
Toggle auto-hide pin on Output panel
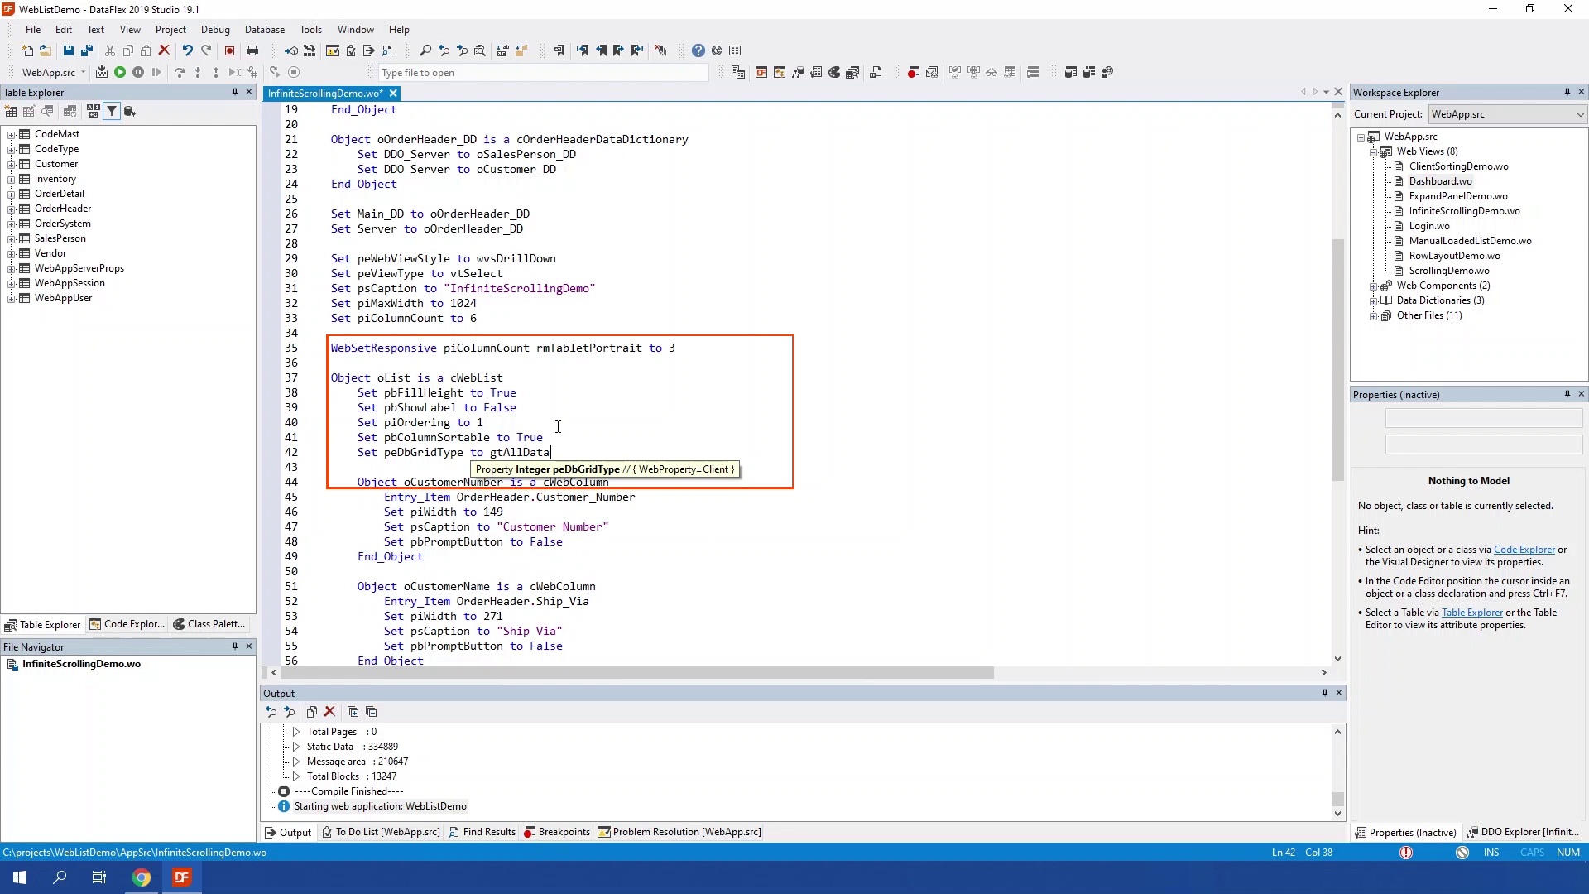(x=1324, y=693)
